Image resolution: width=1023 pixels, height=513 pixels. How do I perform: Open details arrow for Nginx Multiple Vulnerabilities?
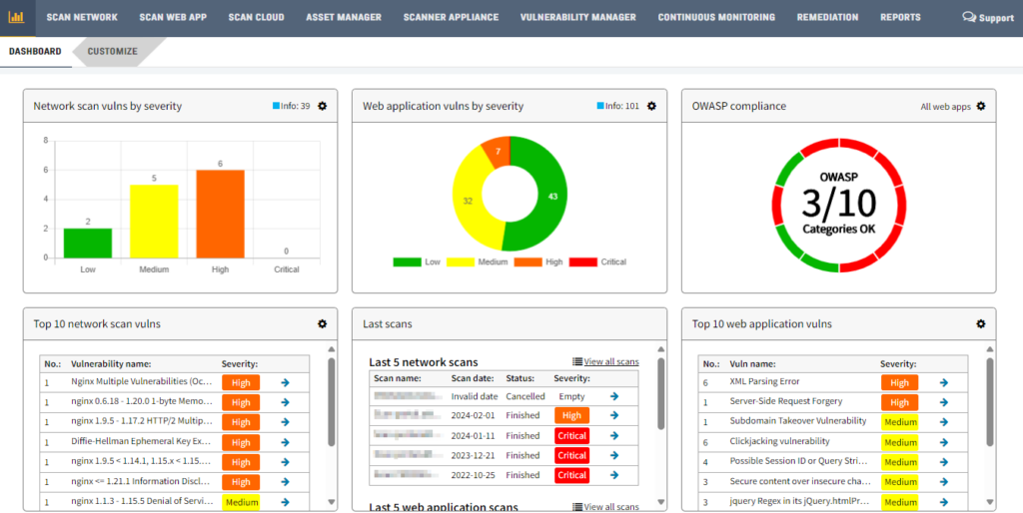[x=285, y=382]
